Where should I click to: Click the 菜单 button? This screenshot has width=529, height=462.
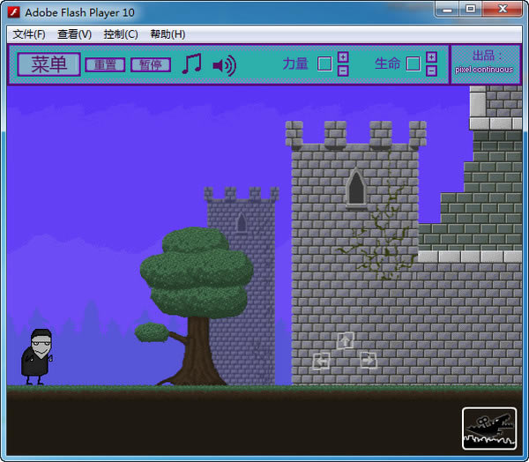pyautogui.click(x=48, y=64)
